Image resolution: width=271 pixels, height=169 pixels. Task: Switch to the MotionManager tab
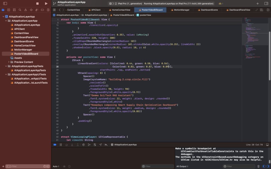coord(180,10)
